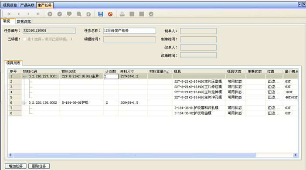
Task: Click the refresh icon in toolbar
Action: pos(88,14)
